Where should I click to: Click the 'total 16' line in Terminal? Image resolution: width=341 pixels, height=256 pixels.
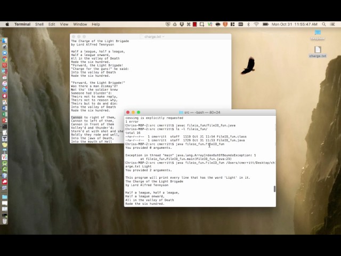(133, 133)
